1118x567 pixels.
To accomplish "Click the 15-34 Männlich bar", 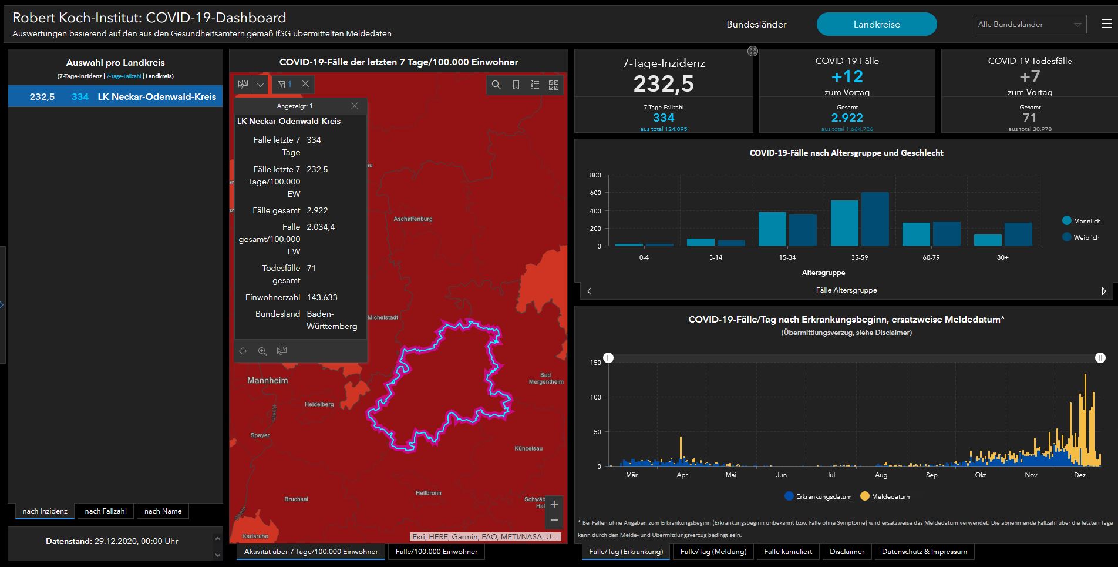I will point(772,229).
